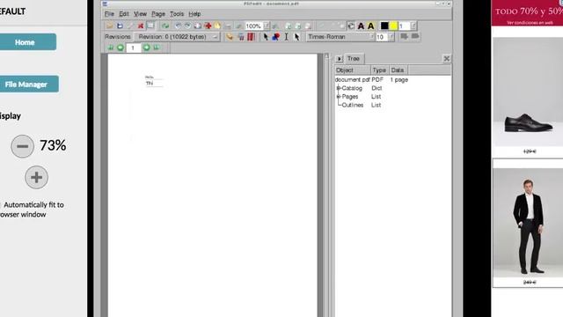The image size is (563, 317).
Task: Open the File menu
Action: point(109,14)
